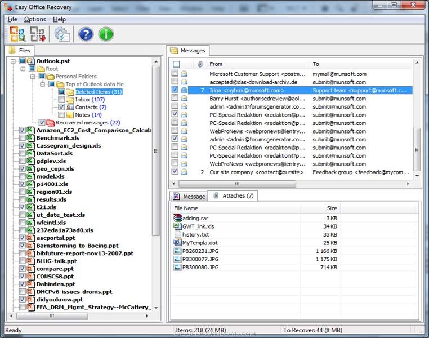Click the MyTempla.dot Word icon
429x338 pixels.
pos(177,242)
